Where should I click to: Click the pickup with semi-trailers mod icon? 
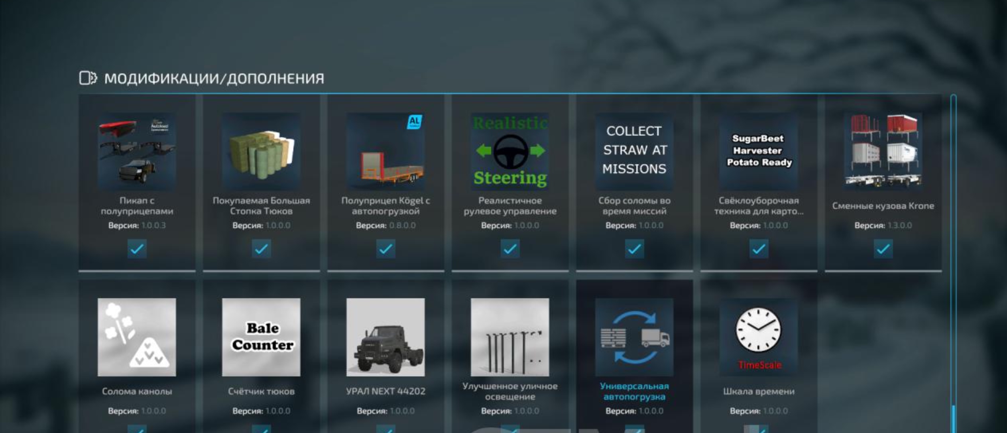pyautogui.click(x=137, y=151)
